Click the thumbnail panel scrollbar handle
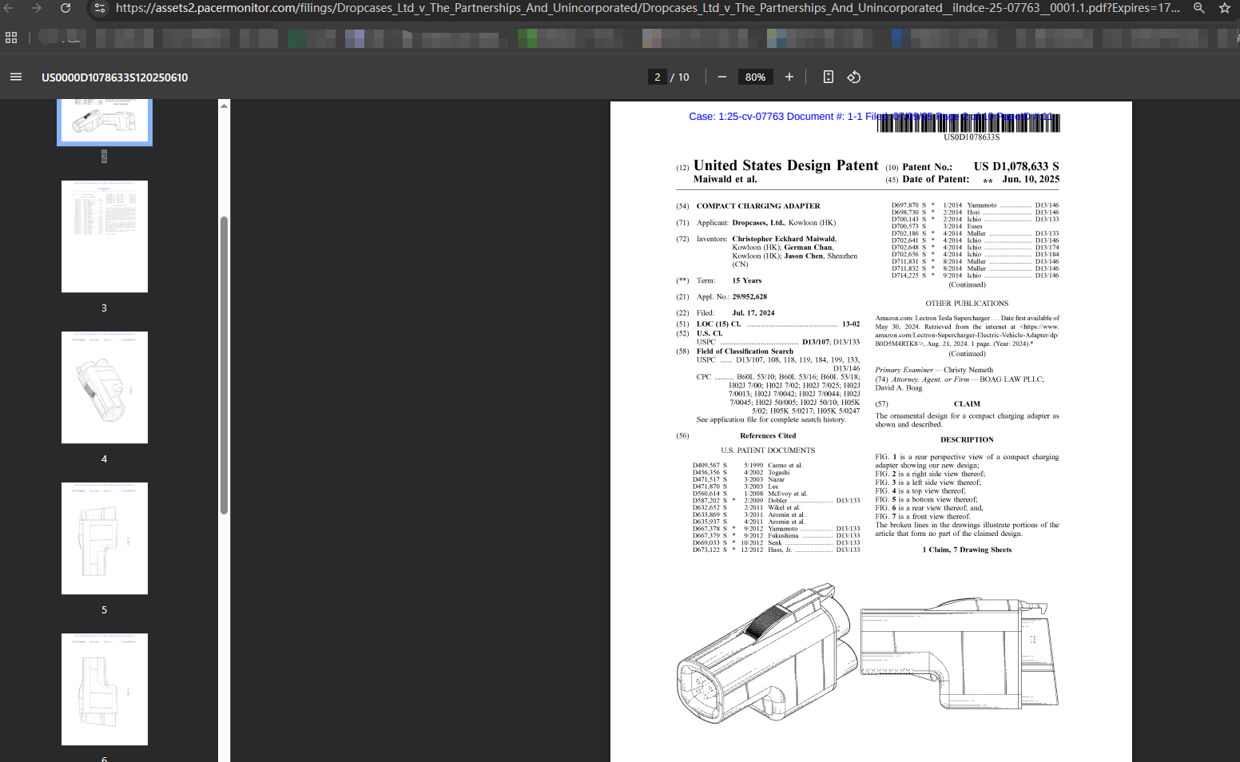The width and height of the screenshot is (1240, 762). [x=225, y=364]
